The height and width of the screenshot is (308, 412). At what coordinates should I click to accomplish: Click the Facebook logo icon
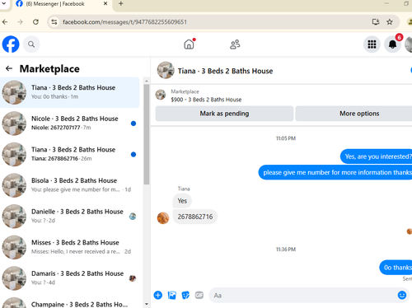11,44
